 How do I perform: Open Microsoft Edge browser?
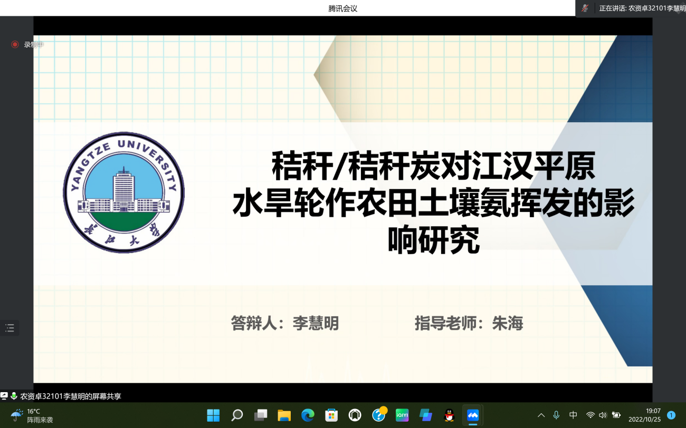click(308, 415)
